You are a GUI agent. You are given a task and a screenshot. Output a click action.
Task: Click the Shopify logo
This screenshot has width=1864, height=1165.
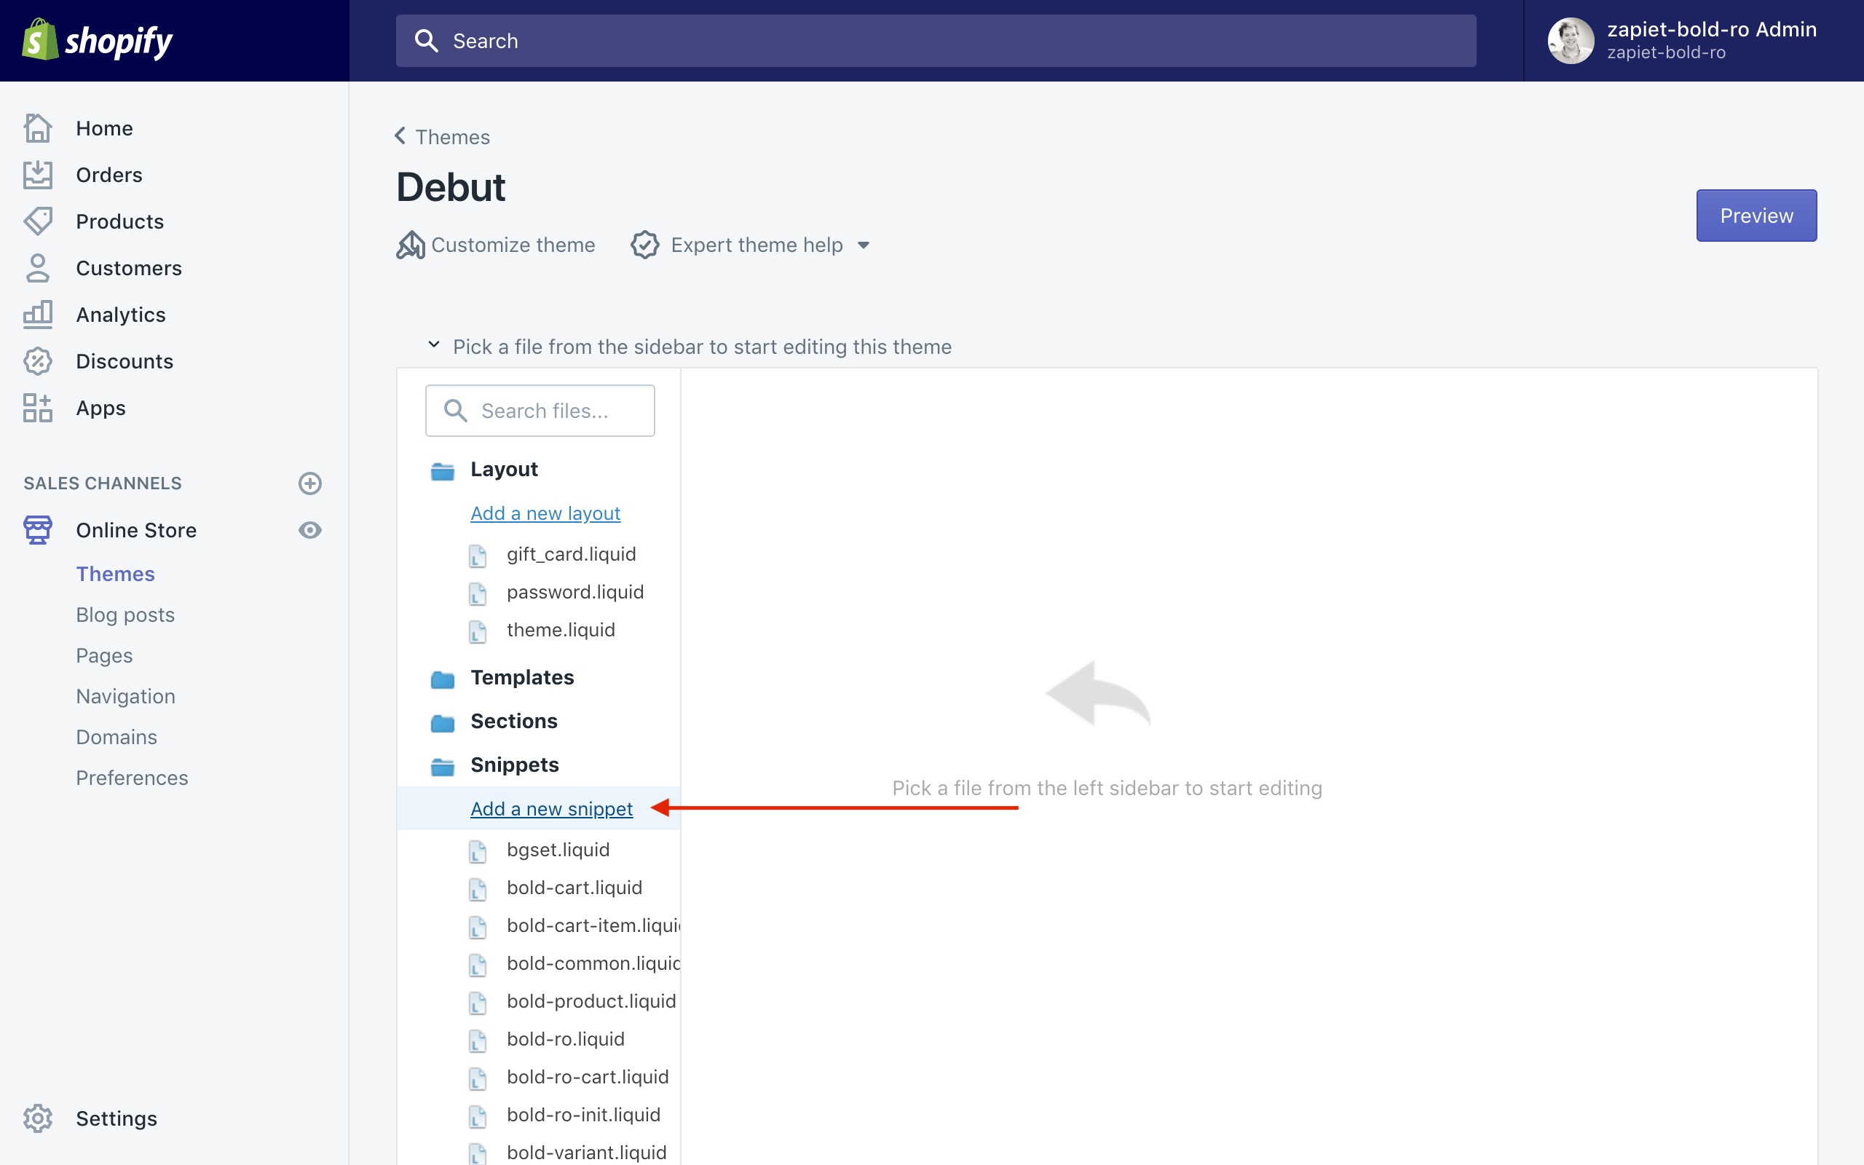pyautogui.click(x=97, y=40)
